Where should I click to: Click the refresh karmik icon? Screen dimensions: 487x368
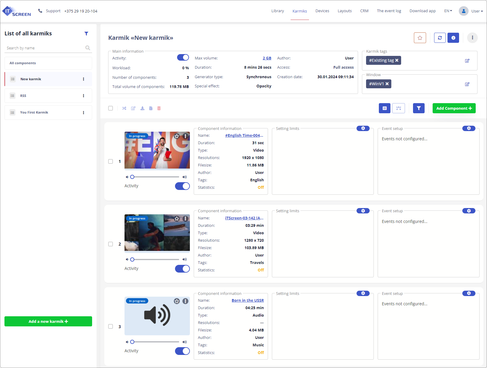point(439,38)
